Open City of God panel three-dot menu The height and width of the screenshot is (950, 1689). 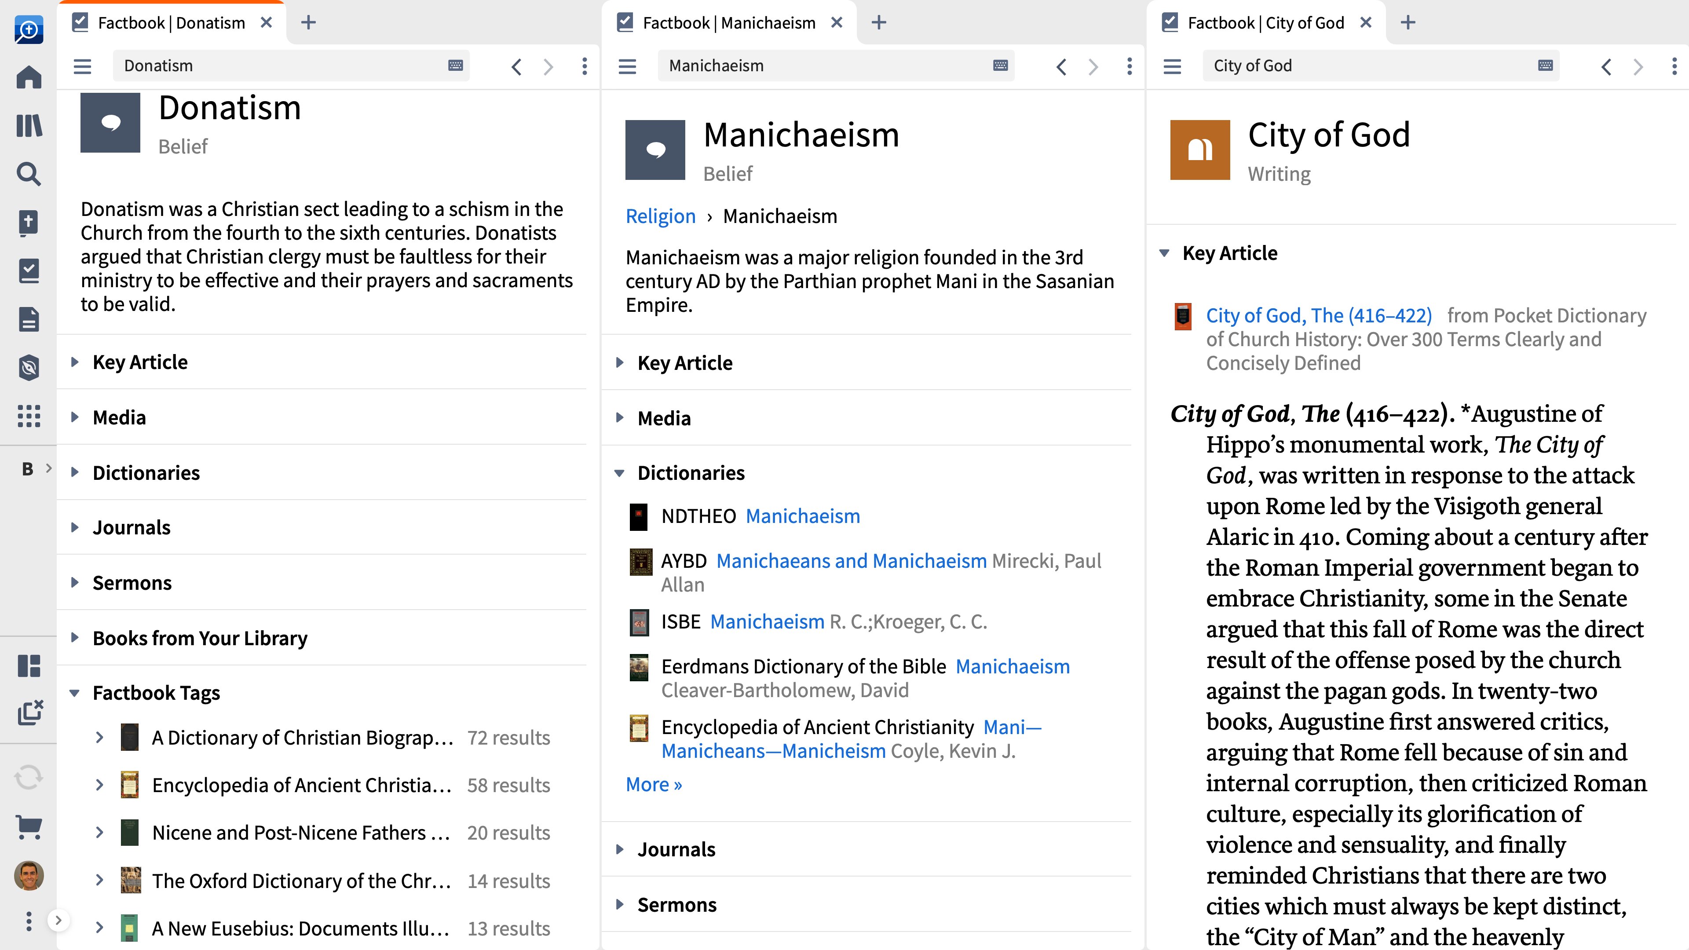tap(1674, 66)
